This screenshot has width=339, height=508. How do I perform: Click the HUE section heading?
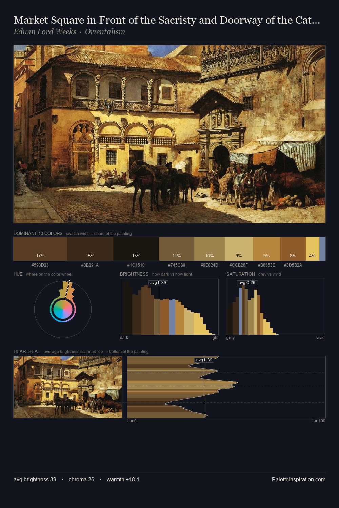click(18, 274)
